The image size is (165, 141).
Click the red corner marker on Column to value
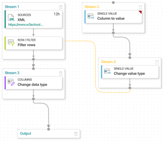[140, 12]
